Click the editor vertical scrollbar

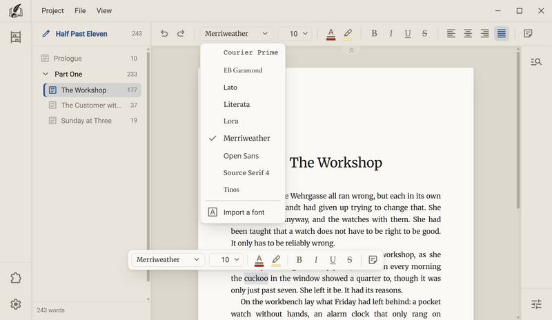tap(518, 130)
